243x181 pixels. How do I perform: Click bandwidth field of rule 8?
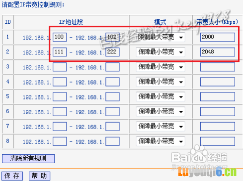[218, 141]
